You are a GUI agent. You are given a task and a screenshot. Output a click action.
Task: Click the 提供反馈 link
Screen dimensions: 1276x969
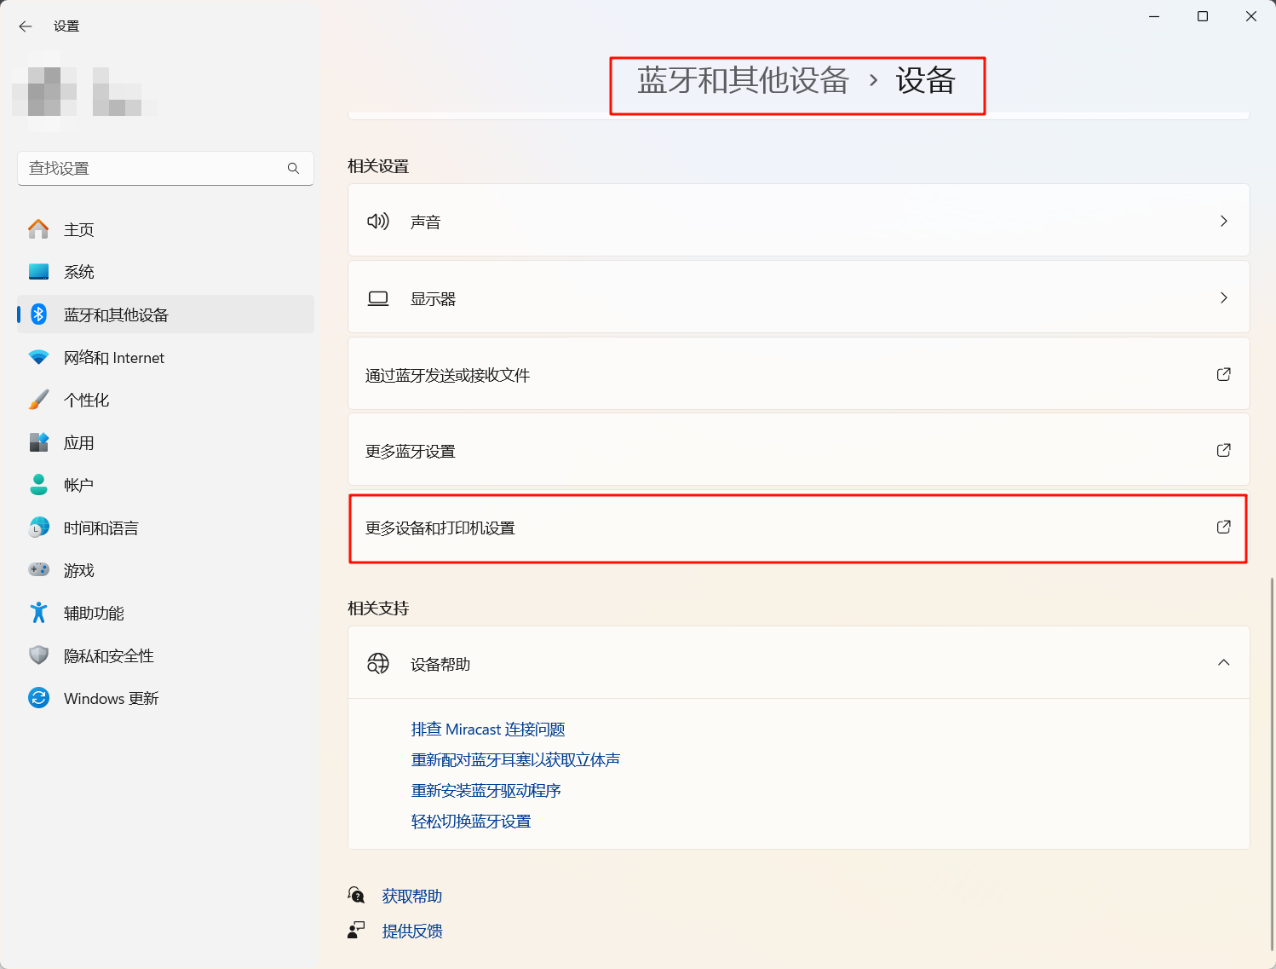412,931
